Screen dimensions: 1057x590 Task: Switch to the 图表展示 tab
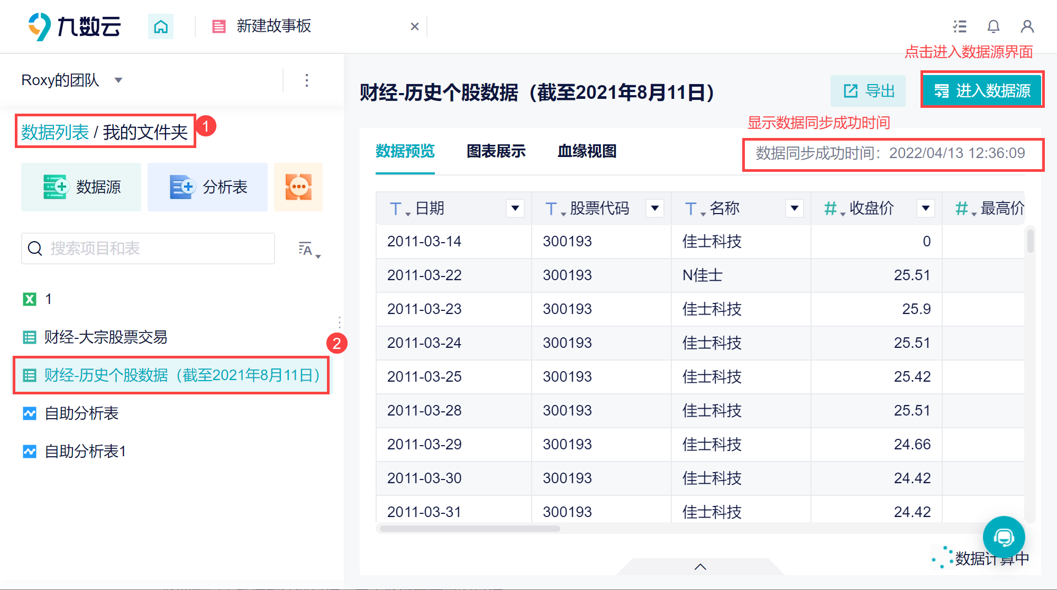(496, 151)
